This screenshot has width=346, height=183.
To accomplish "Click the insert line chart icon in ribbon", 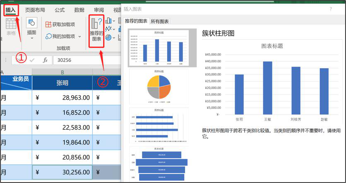I will (x=108, y=29).
